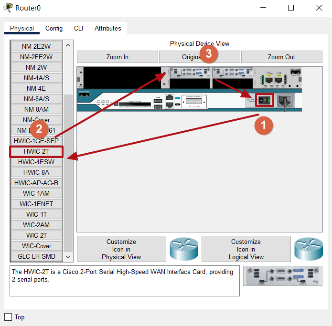Select the NM-2FE2W module
This screenshot has width=332, height=326.
(36, 57)
